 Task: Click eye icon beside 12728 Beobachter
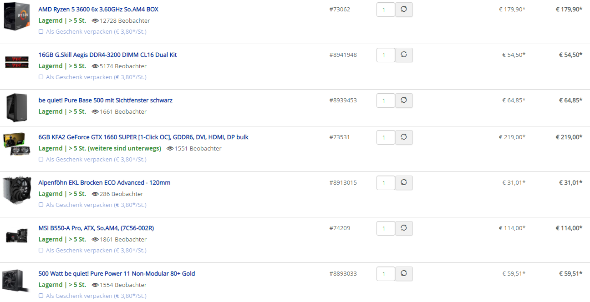[95, 20]
